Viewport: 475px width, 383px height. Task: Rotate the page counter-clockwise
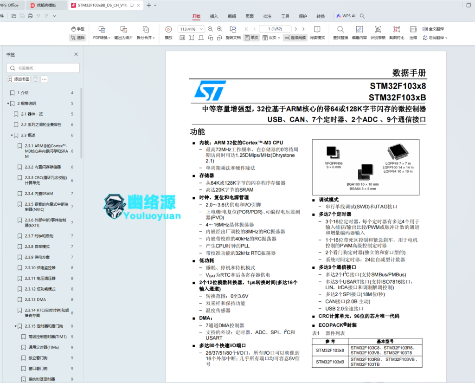click(210, 38)
